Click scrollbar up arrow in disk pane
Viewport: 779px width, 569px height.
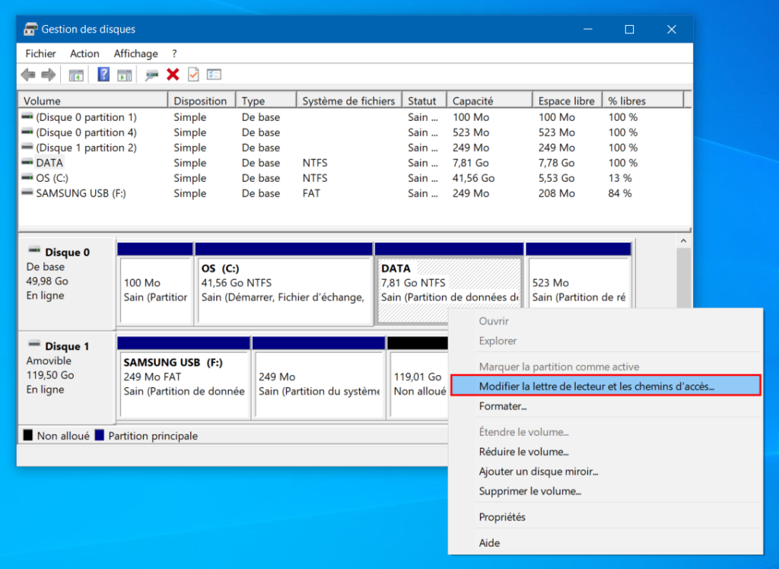click(684, 241)
